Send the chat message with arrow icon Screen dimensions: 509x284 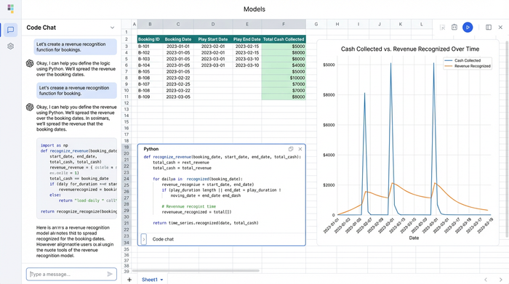[x=110, y=274]
